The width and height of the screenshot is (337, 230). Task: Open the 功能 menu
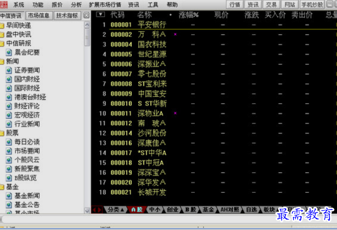pos(38,5)
